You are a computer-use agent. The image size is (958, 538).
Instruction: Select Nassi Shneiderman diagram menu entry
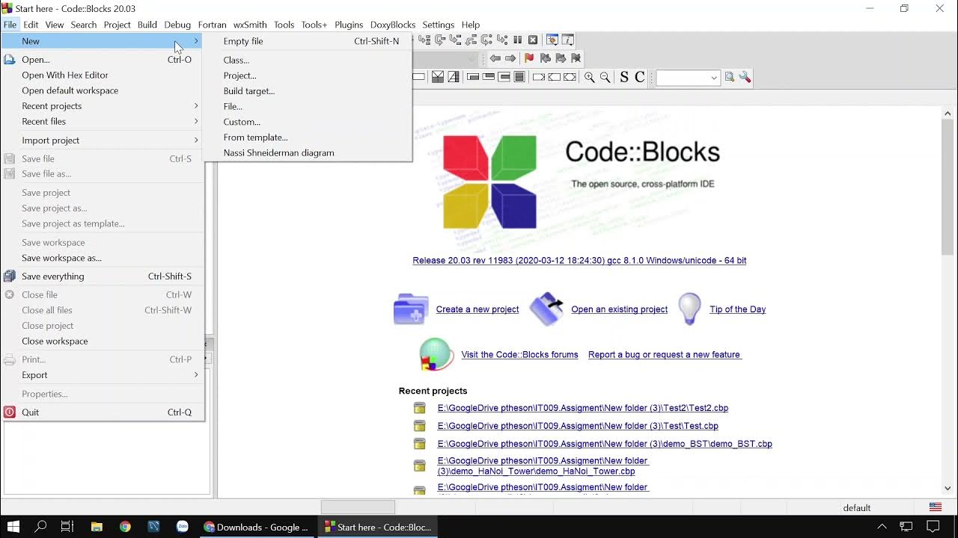click(x=308, y=152)
